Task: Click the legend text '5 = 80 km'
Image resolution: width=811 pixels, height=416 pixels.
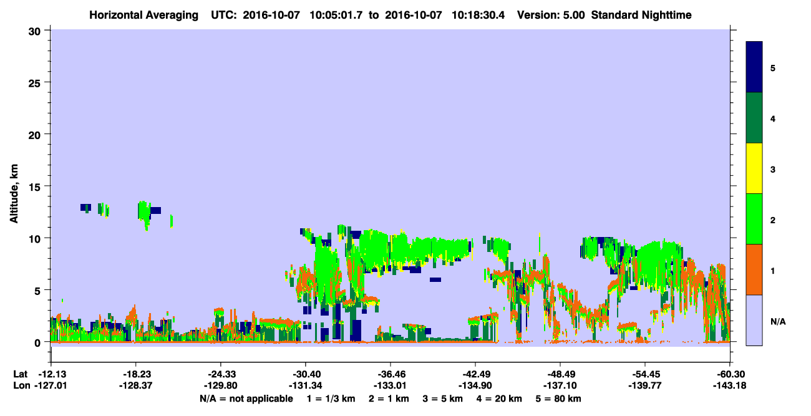Action: click(x=559, y=399)
